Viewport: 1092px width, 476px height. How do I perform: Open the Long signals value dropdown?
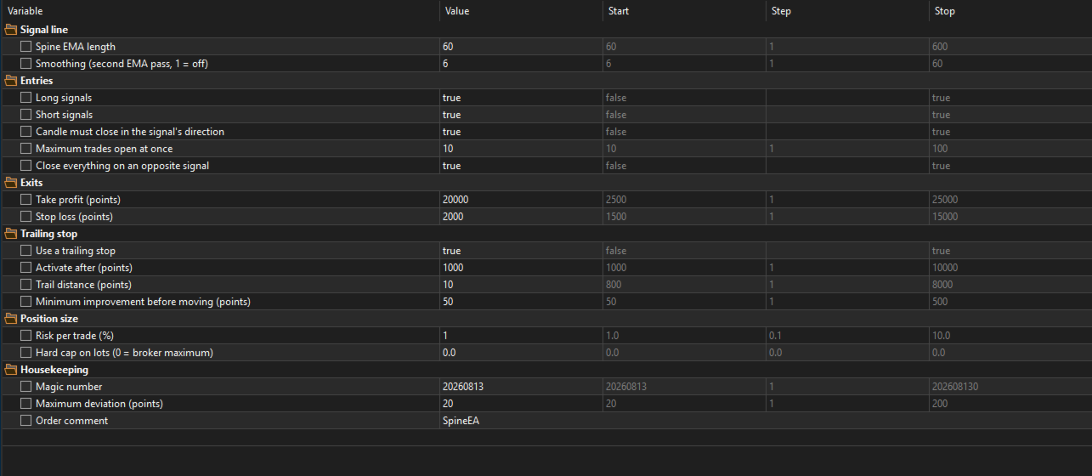[520, 98]
